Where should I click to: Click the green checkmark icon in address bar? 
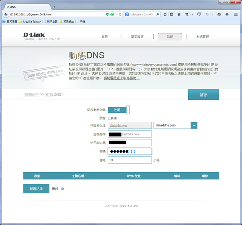click(x=112, y=14)
